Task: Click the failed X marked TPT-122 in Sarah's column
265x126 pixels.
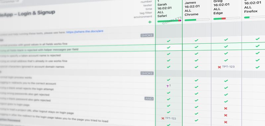Action: click(x=163, y=118)
